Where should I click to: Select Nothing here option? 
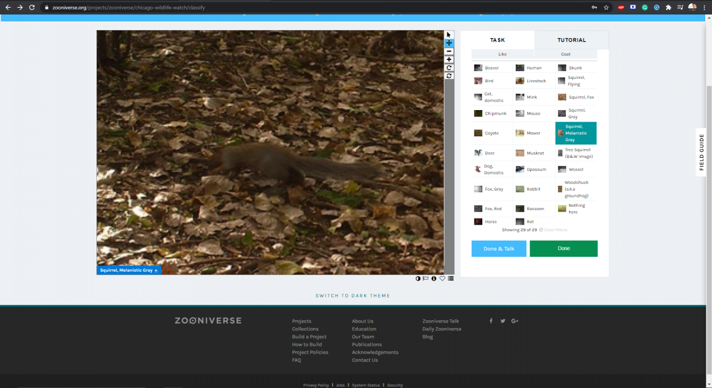coord(576,209)
